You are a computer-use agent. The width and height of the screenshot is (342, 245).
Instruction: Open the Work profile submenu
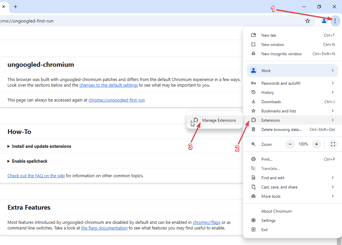point(292,71)
